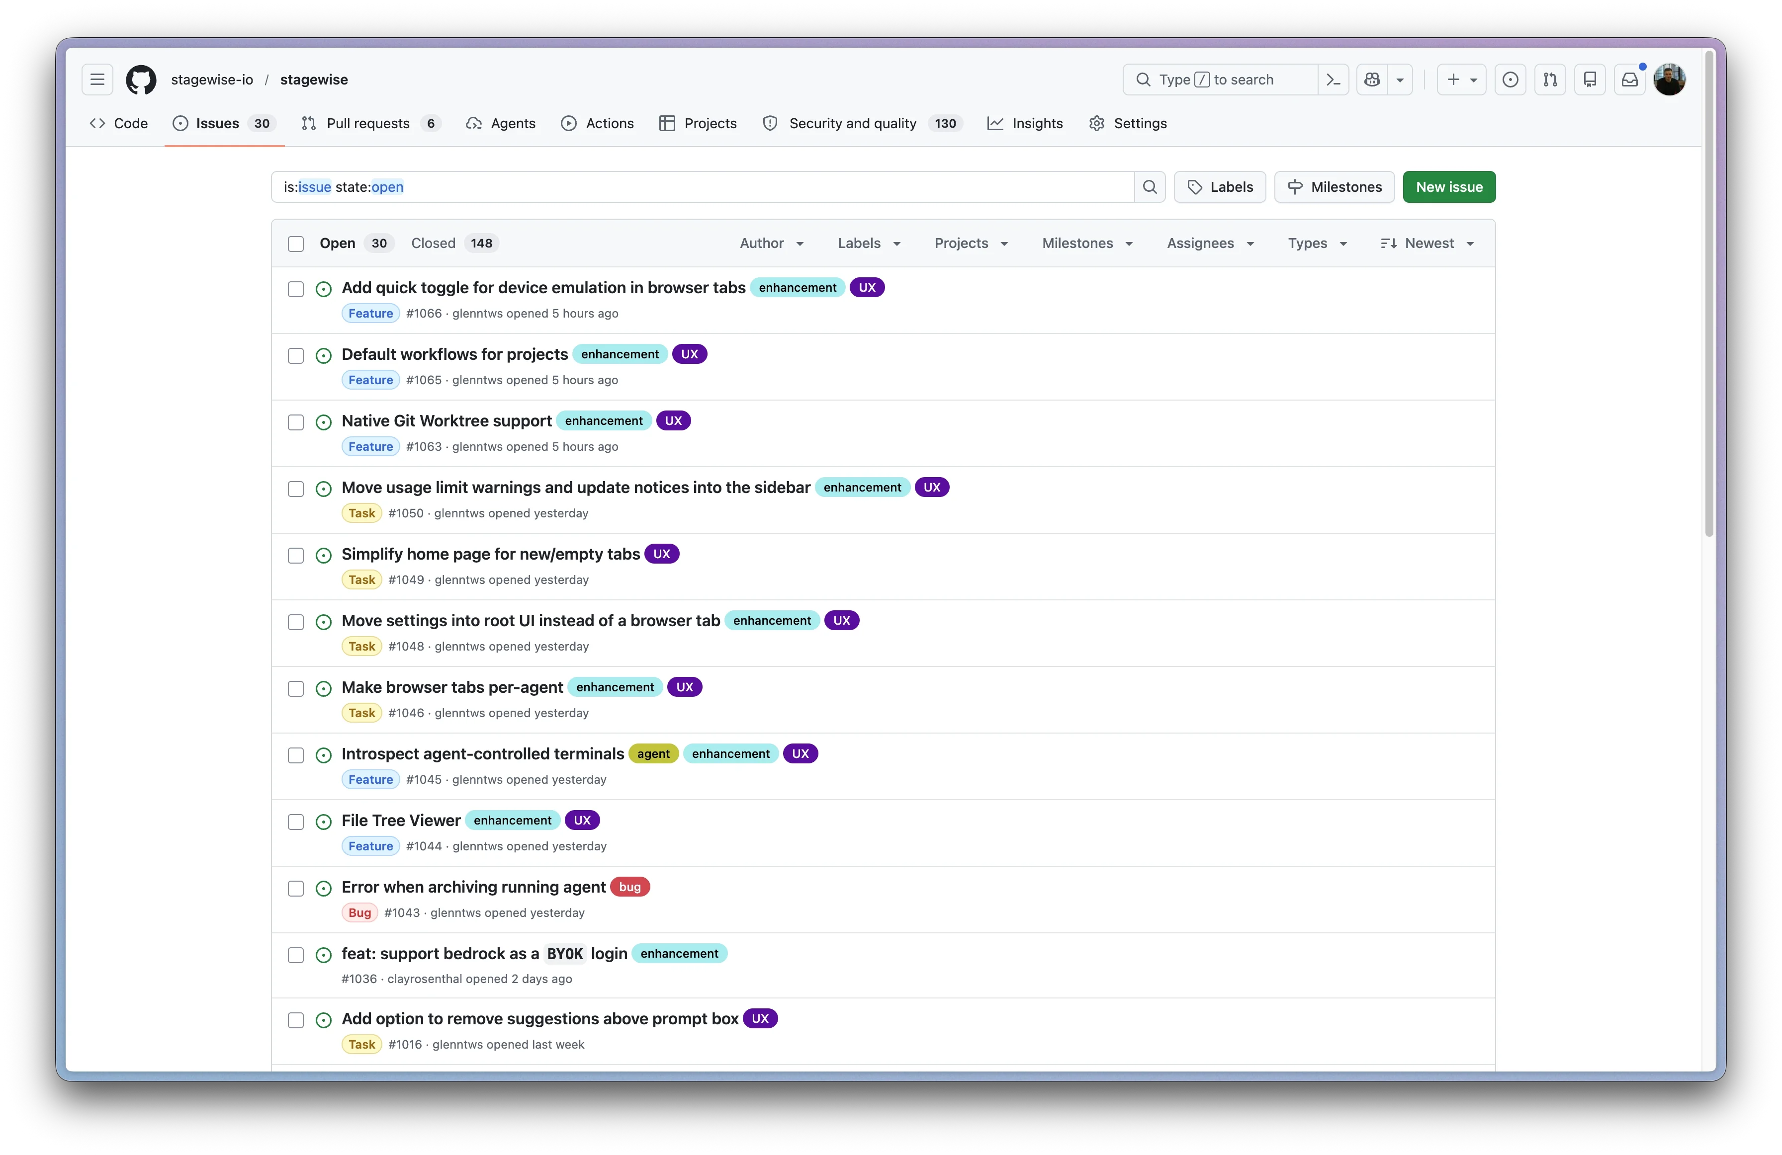
Task: Click open-issue icon for Error when archiving
Action: (324, 889)
